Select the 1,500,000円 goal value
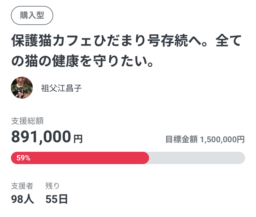This screenshot has width=256, height=217. [x=223, y=139]
